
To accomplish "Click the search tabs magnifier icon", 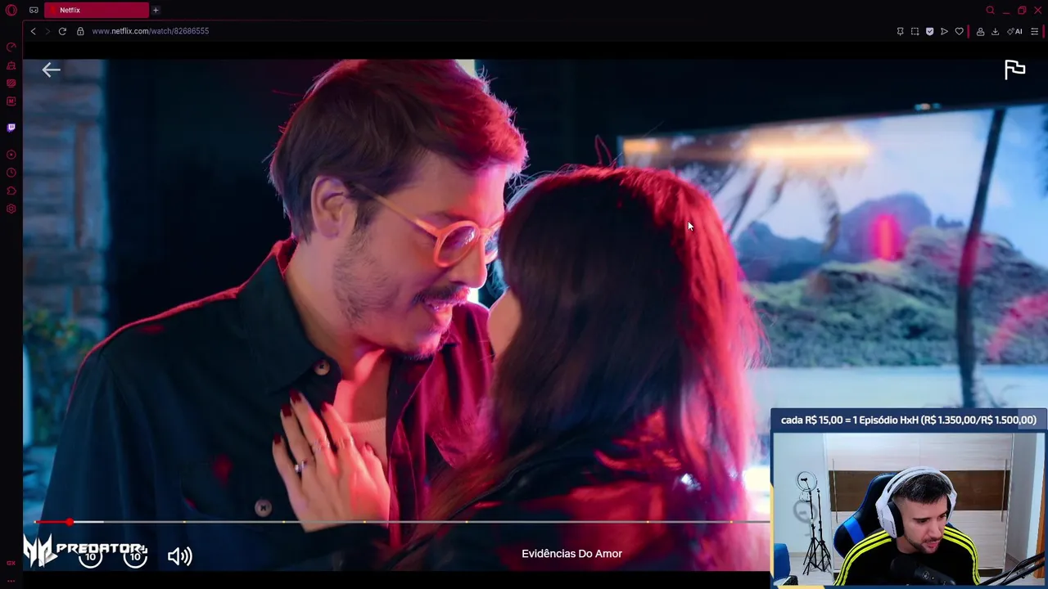I will pyautogui.click(x=990, y=11).
